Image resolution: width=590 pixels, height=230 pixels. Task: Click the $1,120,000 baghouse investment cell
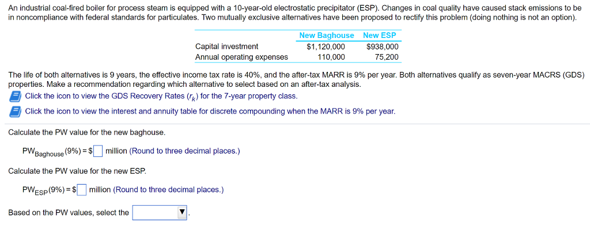pos(326,47)
